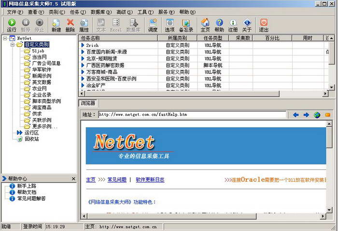Open the 关于 about toolbar icon
The width and height of the screenshot is (338, 231).
(x=247, y=25)
